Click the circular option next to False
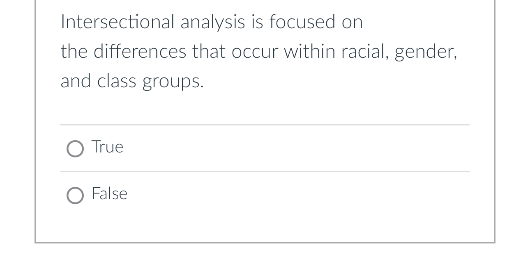Image resolution: width=530 pixels, height=266 pixels. click(76, 196)
